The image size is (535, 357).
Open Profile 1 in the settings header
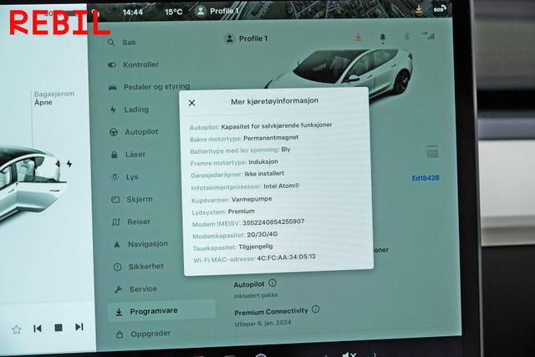coord(247,38)
